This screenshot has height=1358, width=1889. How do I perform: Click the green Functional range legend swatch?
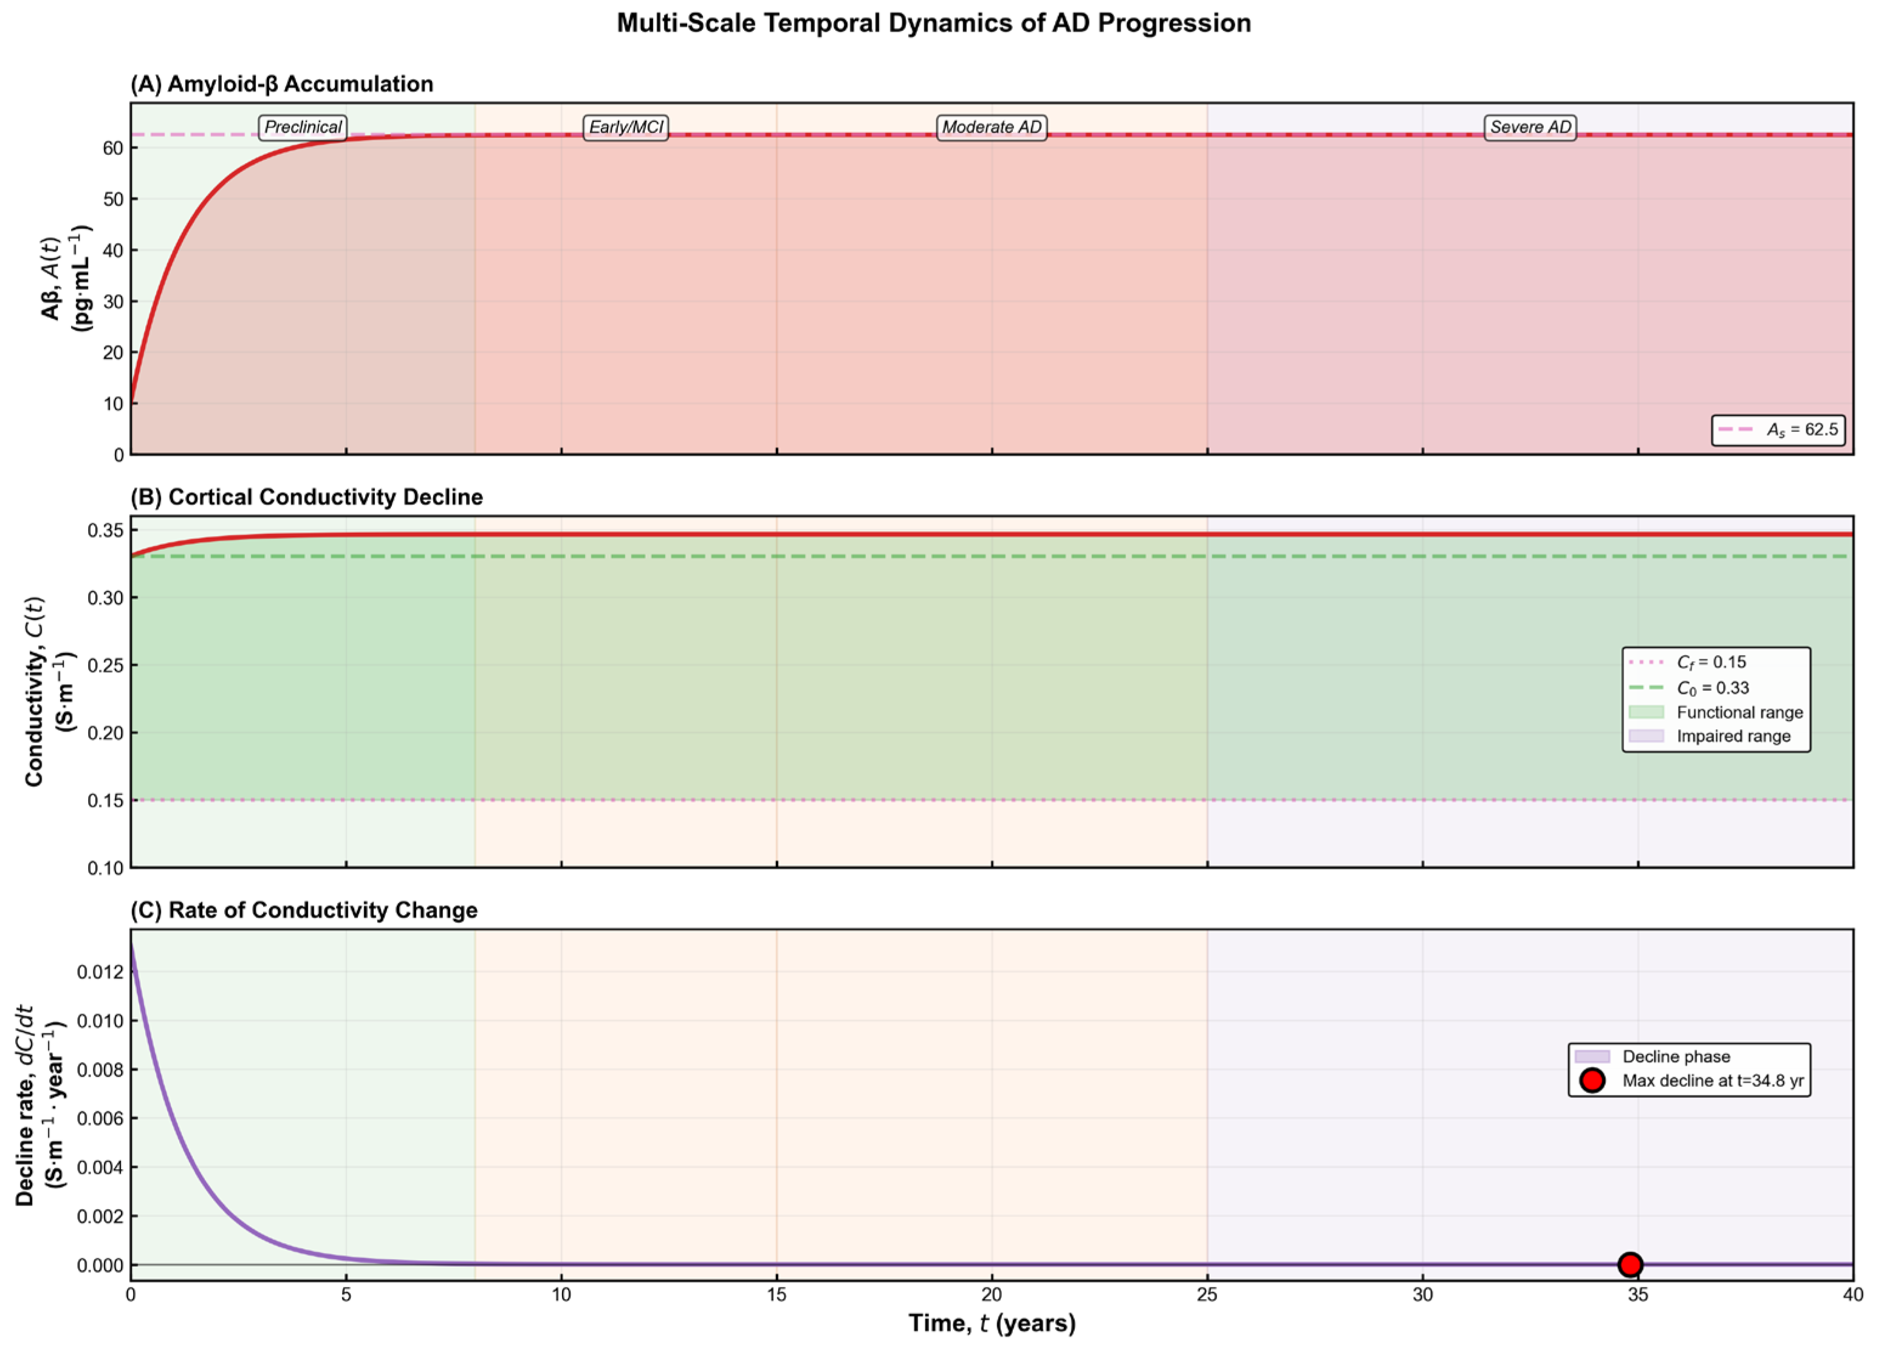coord(1646,712)
